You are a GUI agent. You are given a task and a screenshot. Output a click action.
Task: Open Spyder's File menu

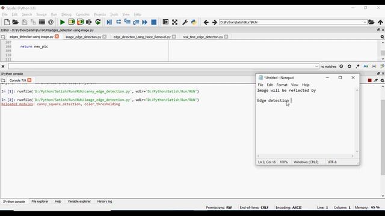pos(5,14)
